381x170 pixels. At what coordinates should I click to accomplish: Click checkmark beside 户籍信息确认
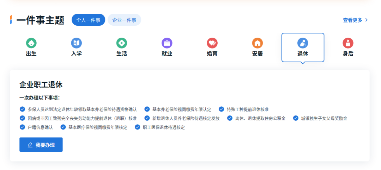coord(22,127)
